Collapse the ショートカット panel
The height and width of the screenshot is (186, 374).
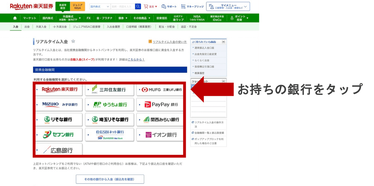point(223,81)
